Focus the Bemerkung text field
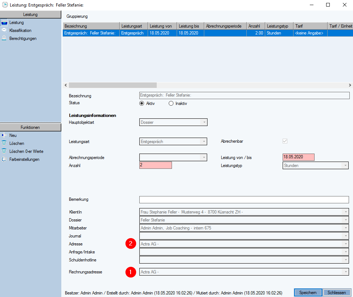Screen dimensions: 353x297 [x=244, y=199]
